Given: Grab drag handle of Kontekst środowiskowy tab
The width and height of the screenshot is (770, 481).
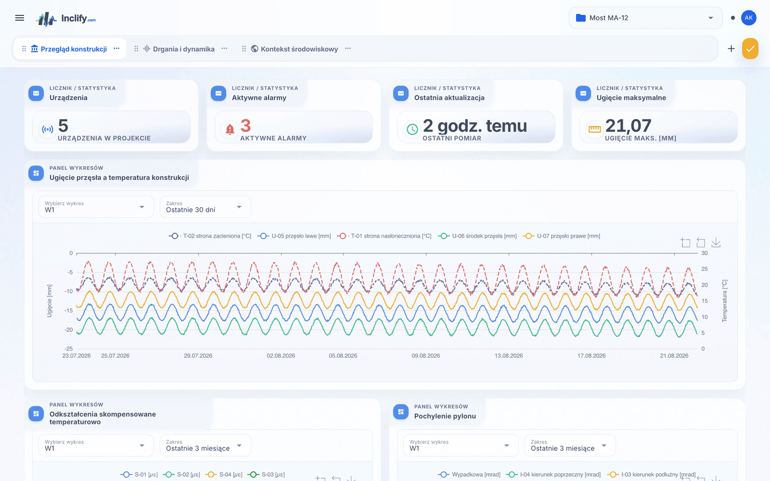Looking at the screenshot, I should coord(244,49).
